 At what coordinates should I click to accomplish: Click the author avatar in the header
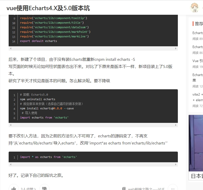click(194, 8)
